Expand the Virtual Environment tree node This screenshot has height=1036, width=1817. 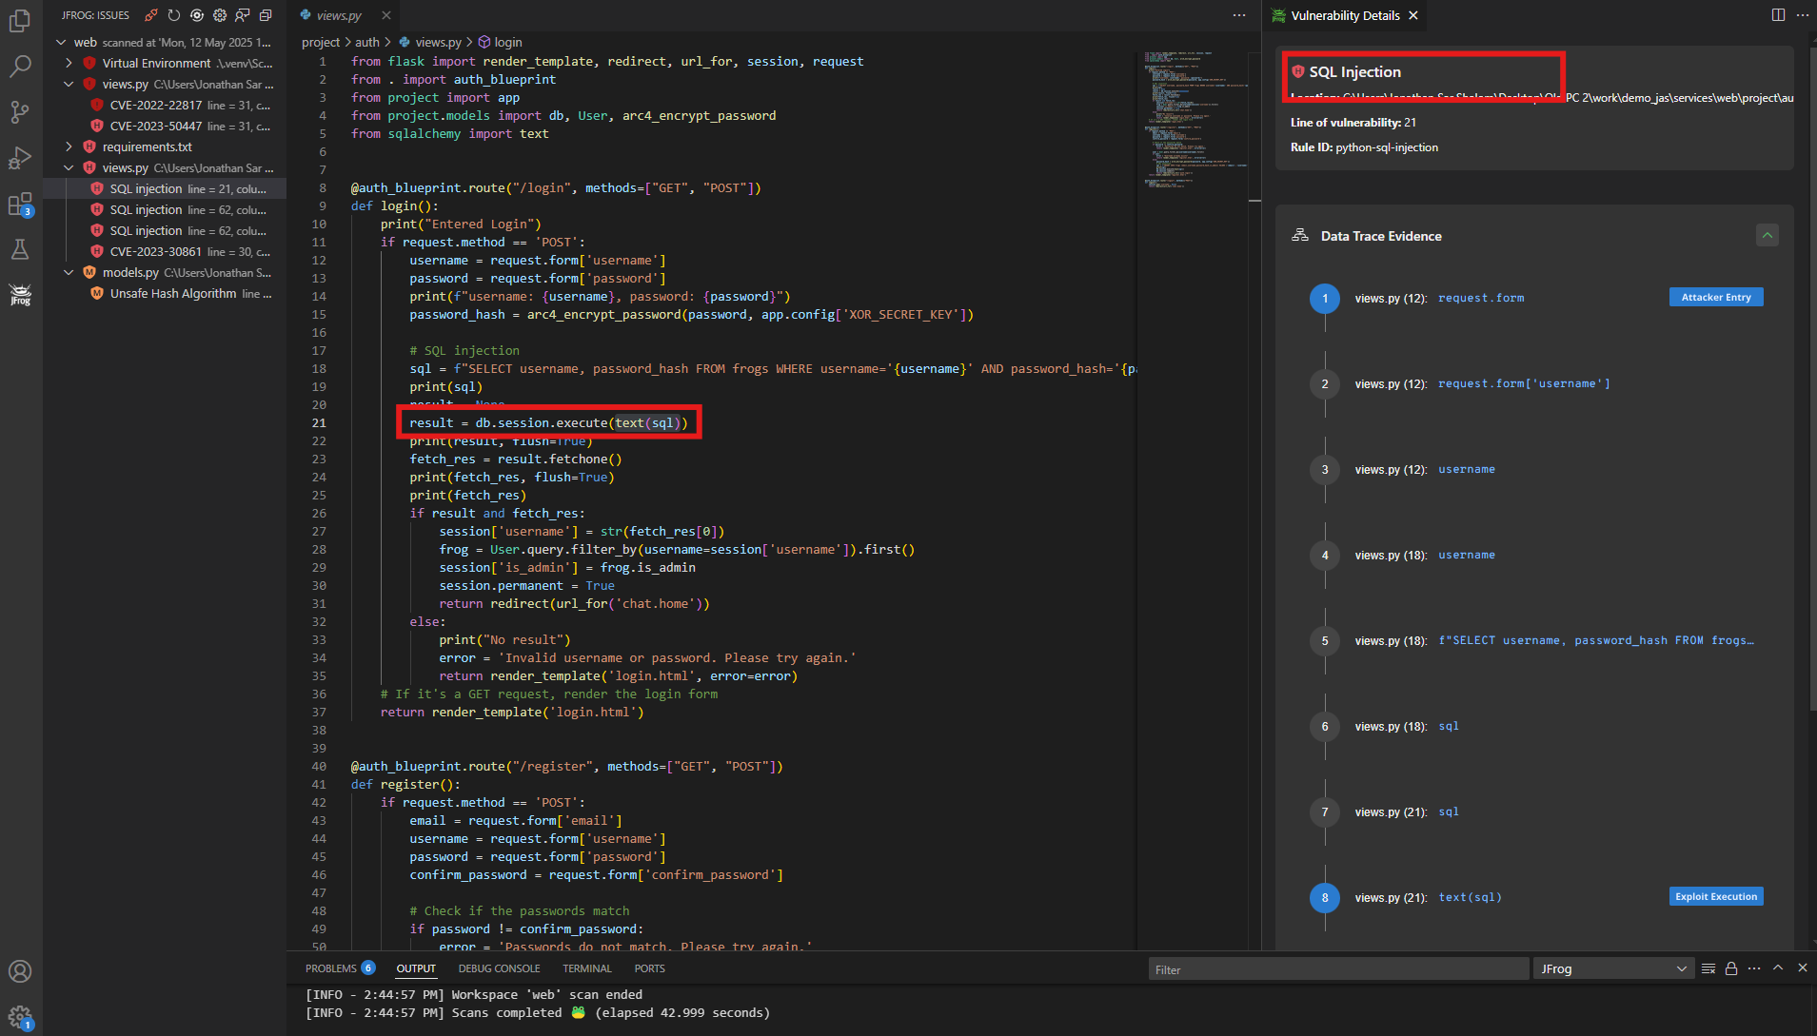69,63
